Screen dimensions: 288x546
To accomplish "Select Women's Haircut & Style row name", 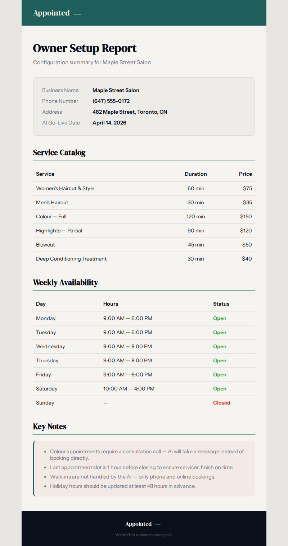I will [x=65, y=188].
